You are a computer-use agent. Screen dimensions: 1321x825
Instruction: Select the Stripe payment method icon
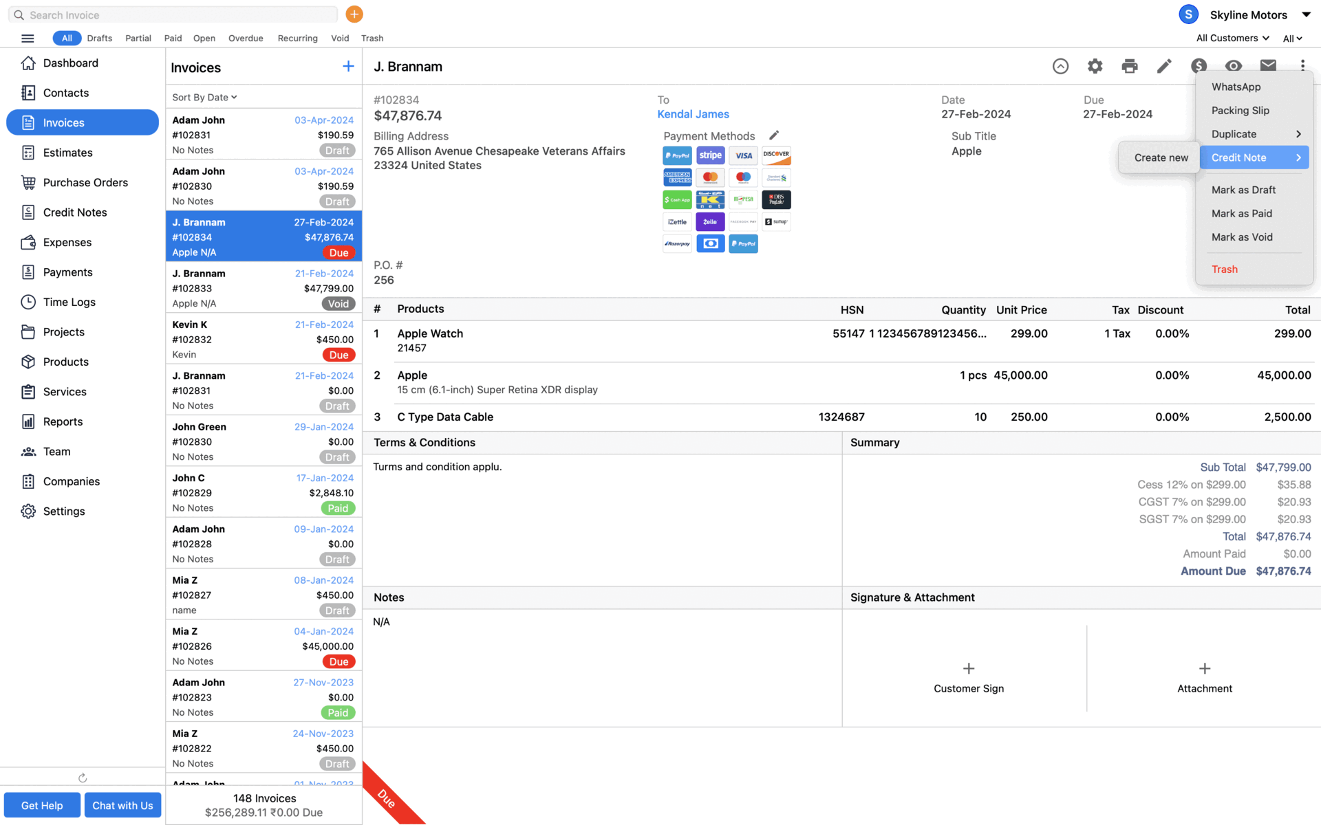[710, 155]
